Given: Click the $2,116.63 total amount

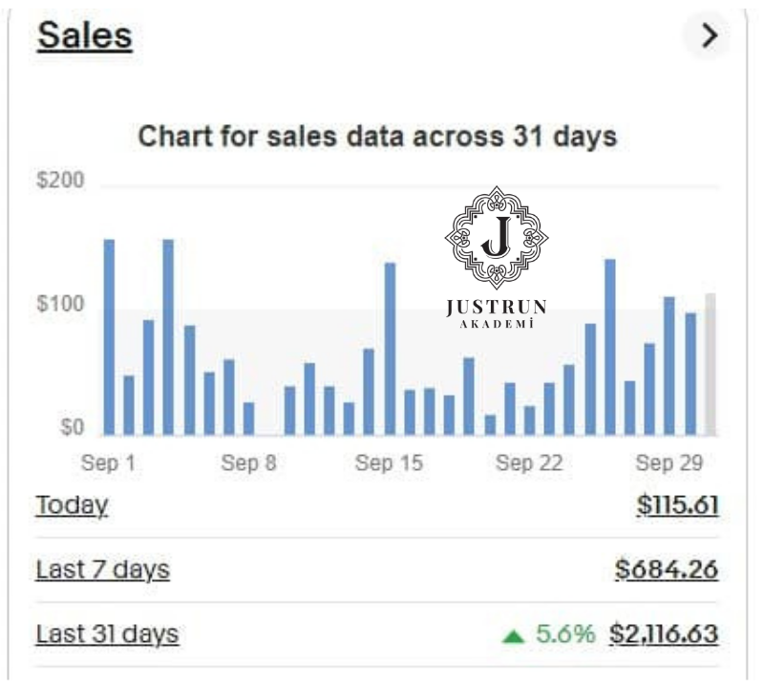Looking at the screenshot, I should click(x=663, y=634).
